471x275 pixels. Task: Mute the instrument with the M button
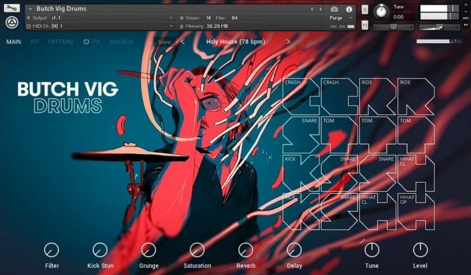click(365, 25)
